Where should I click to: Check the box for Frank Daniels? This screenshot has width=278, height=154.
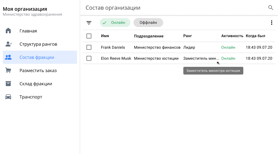pos(89,47)
